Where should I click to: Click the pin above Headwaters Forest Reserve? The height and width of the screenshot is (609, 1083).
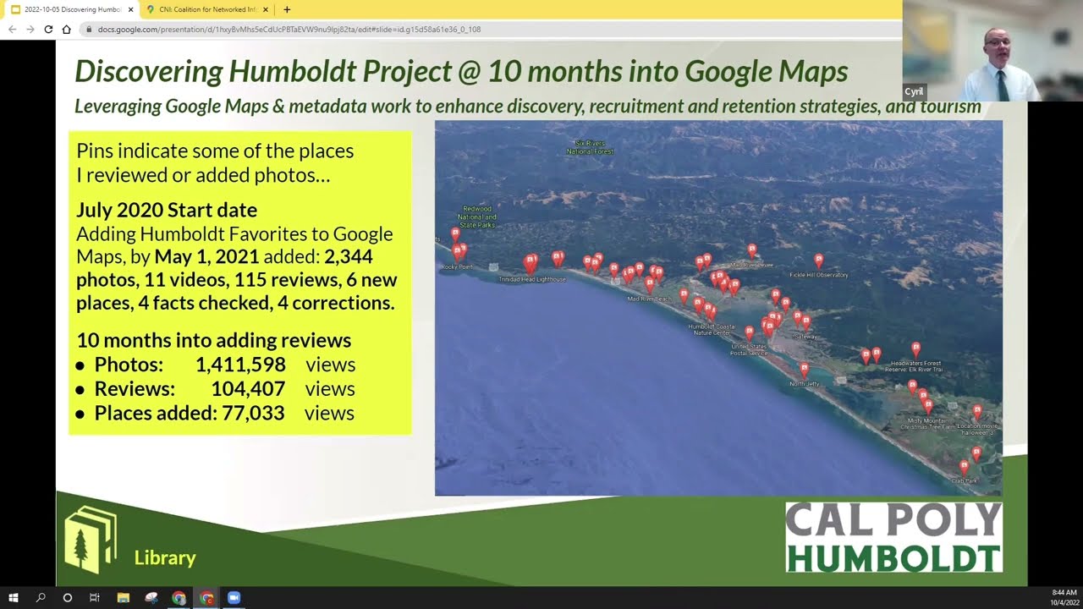click(x=915, y=348)
